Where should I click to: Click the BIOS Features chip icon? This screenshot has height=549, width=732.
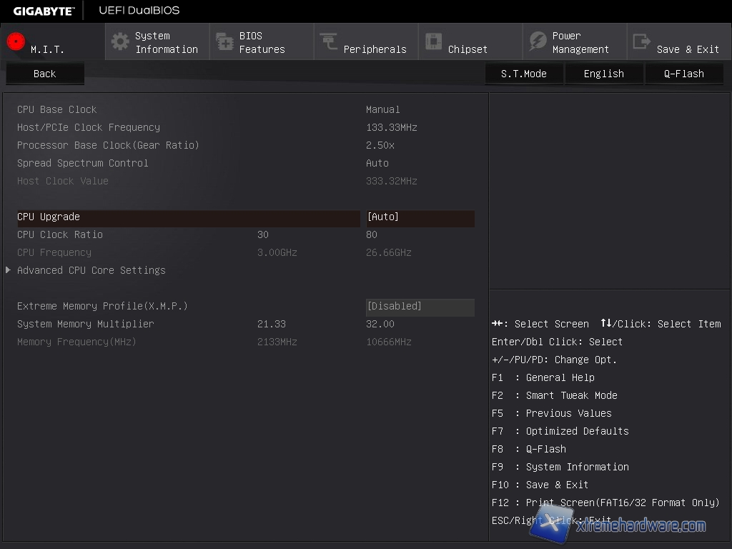coord(224,41)
